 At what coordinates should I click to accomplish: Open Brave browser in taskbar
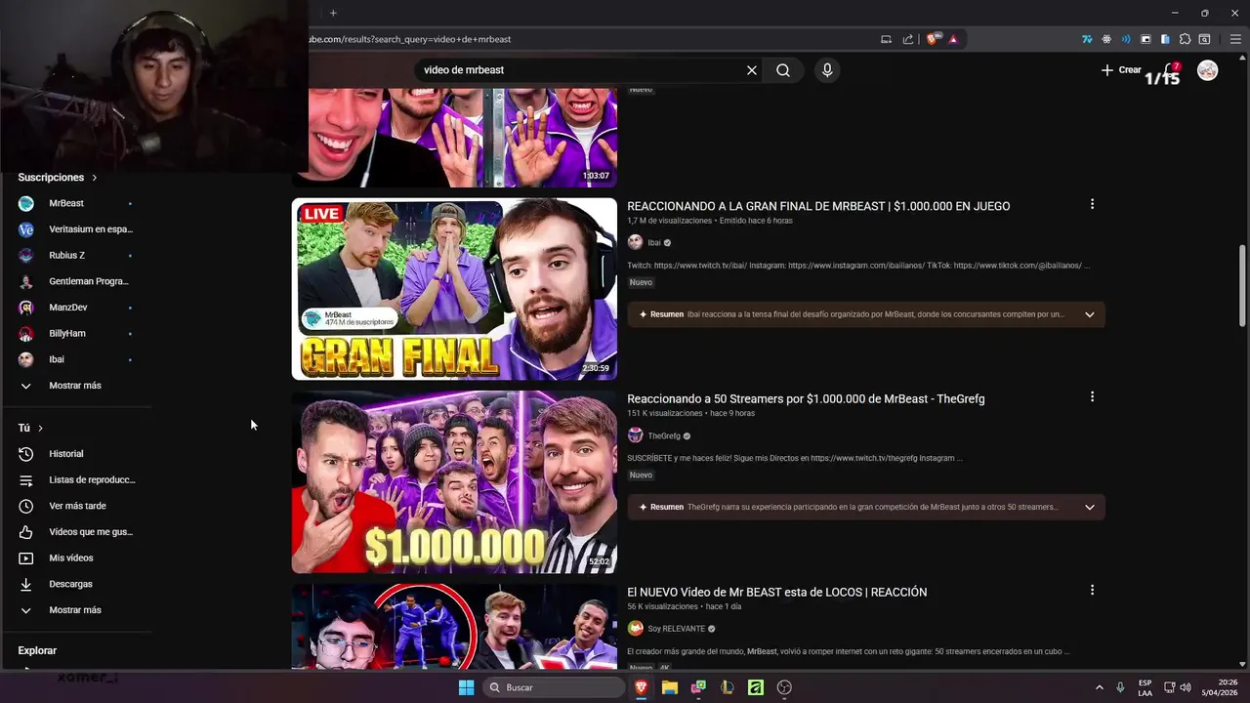click(642, 687)
